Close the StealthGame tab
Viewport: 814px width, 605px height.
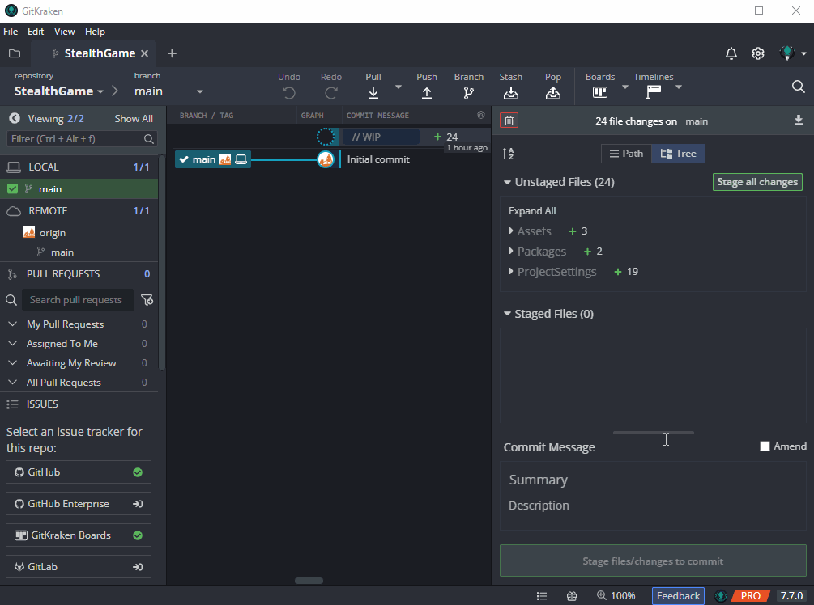click(x=145, y=53)
